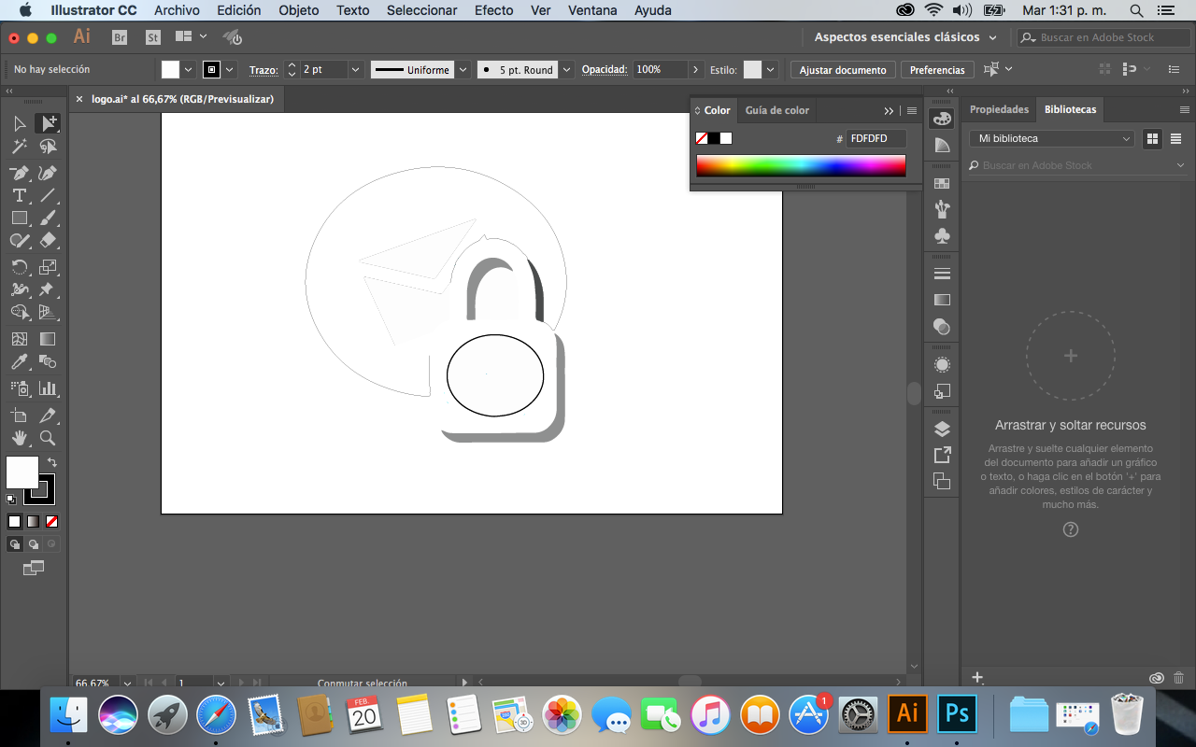Select the Column Graph tool

click(48, 388)
